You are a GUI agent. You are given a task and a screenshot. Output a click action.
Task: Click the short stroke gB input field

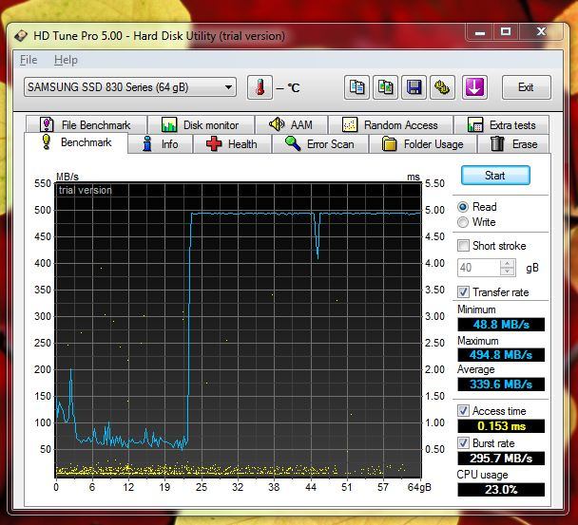[x=479, y=268]
